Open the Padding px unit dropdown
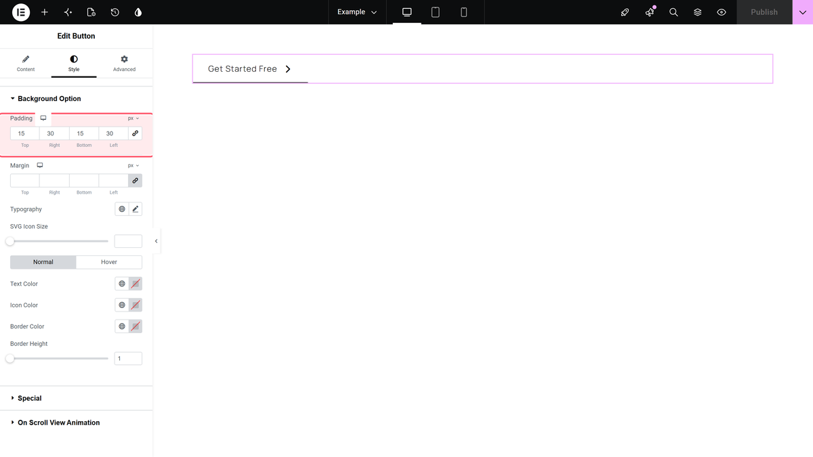Viewport: 813px width, 457px height. pyautogui.click(x=133, y=118)
